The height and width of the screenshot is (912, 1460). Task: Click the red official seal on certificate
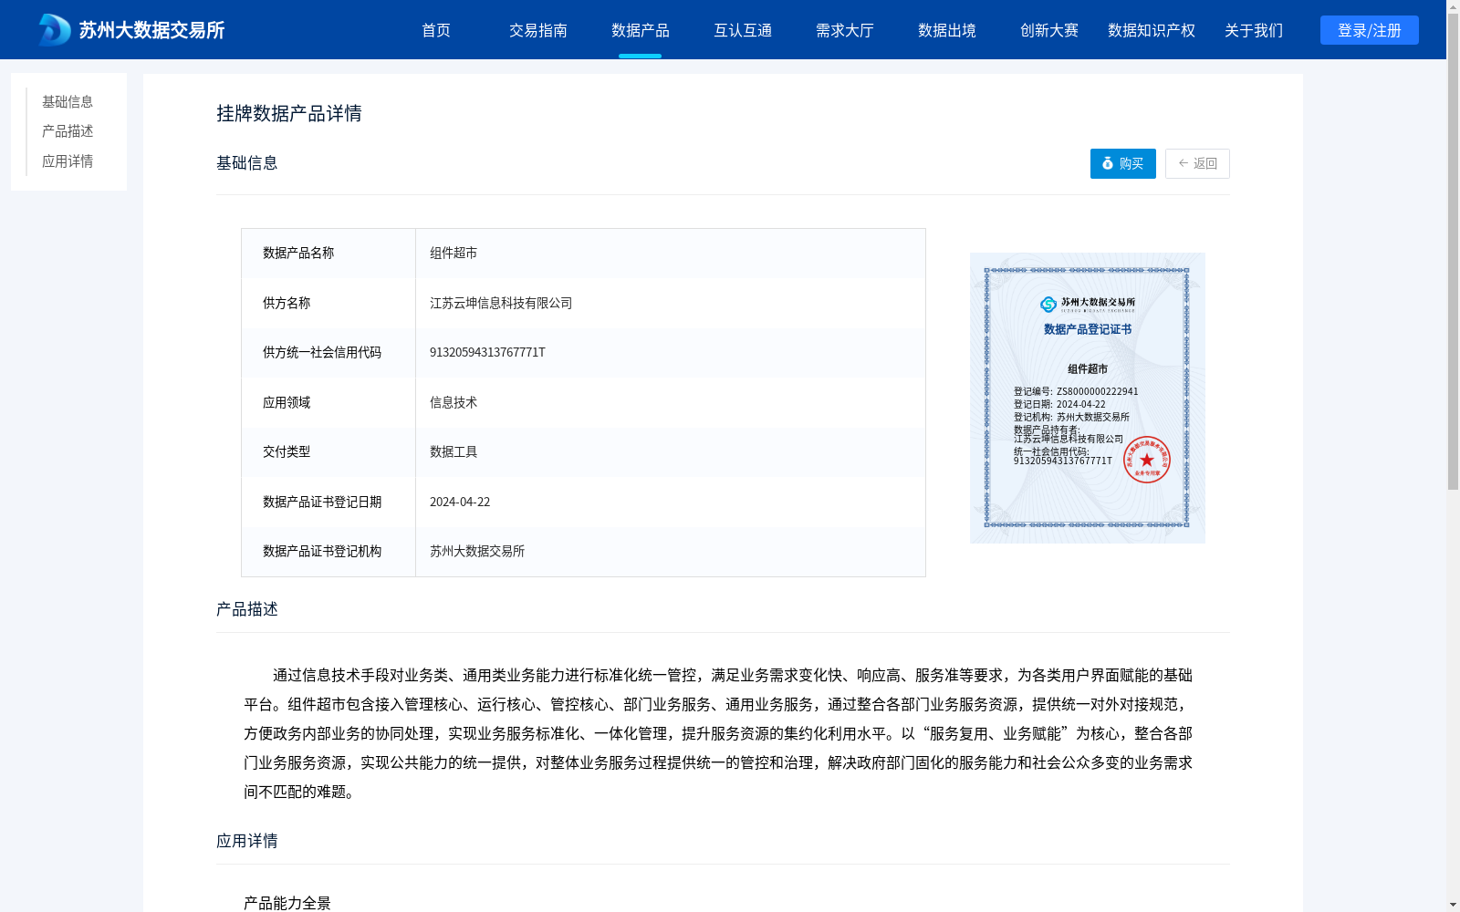1147,460
